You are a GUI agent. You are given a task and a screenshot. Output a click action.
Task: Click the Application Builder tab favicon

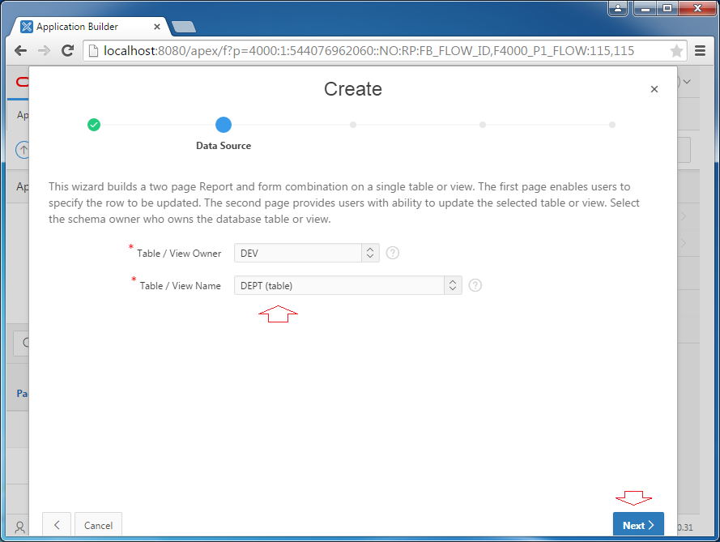click(x=27, y=27)
